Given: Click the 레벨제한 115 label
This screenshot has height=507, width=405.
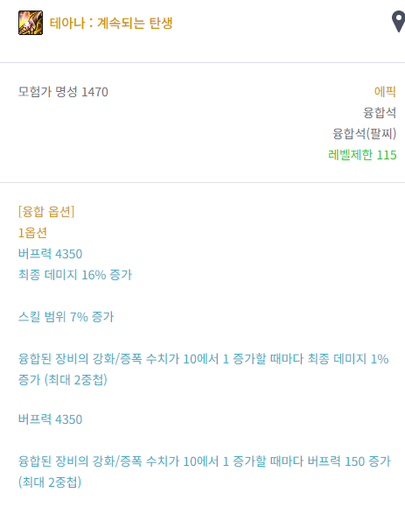Looking at the screenshot, I should pos(362,155).
